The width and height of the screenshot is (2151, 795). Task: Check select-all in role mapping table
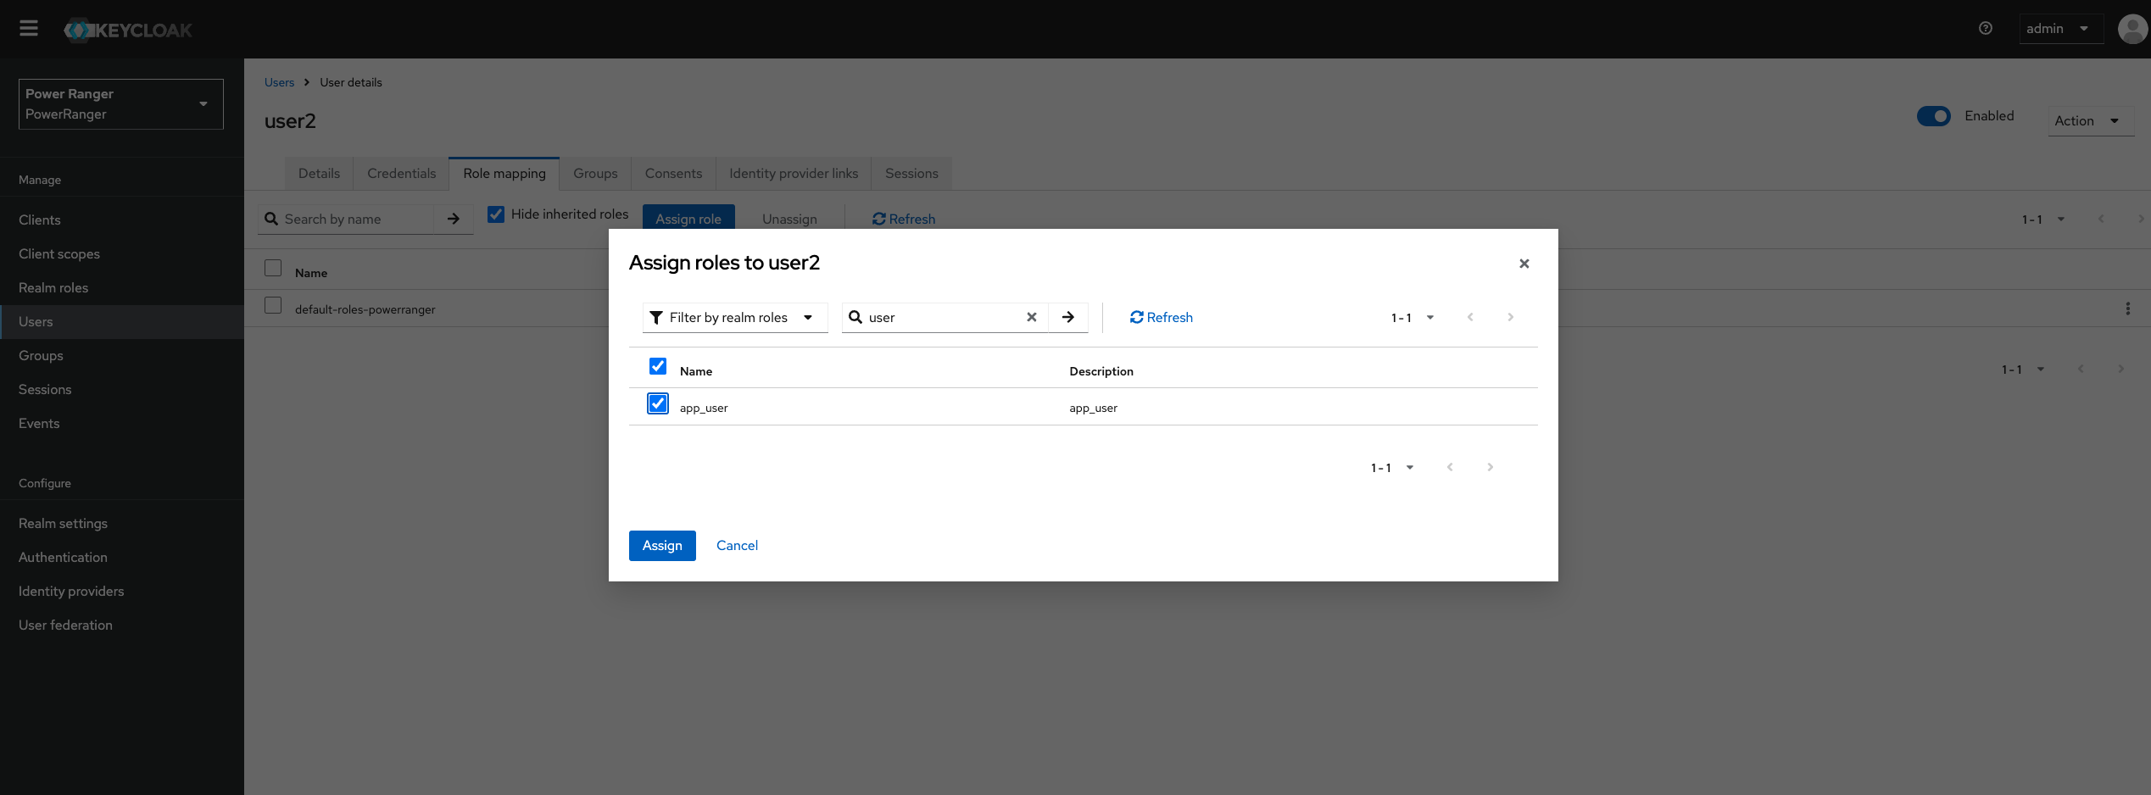click(273, 268)
